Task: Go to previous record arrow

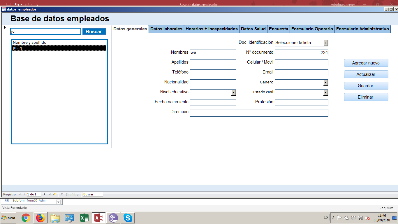Action: click(x=24, y=194)
